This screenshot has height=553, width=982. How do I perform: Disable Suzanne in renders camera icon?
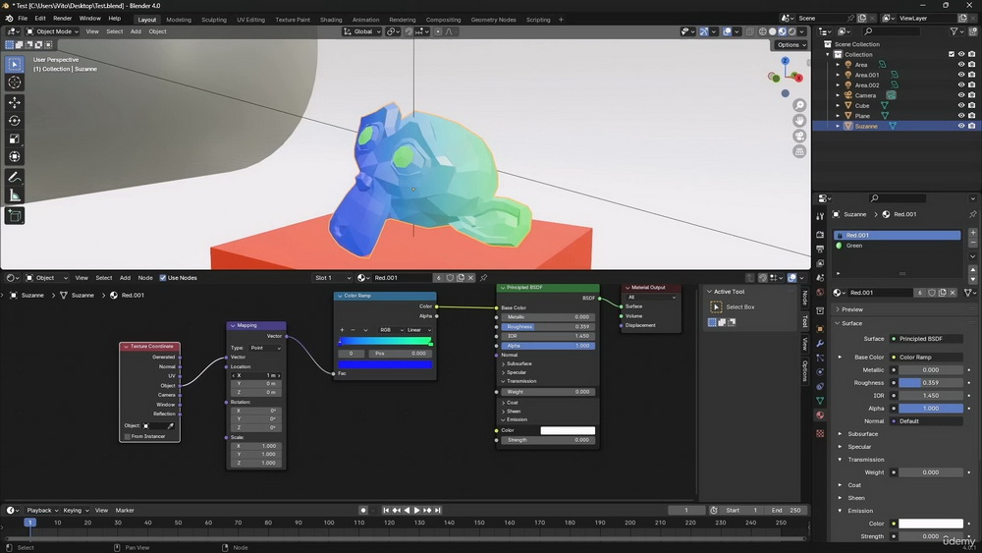tap(971, 126)
